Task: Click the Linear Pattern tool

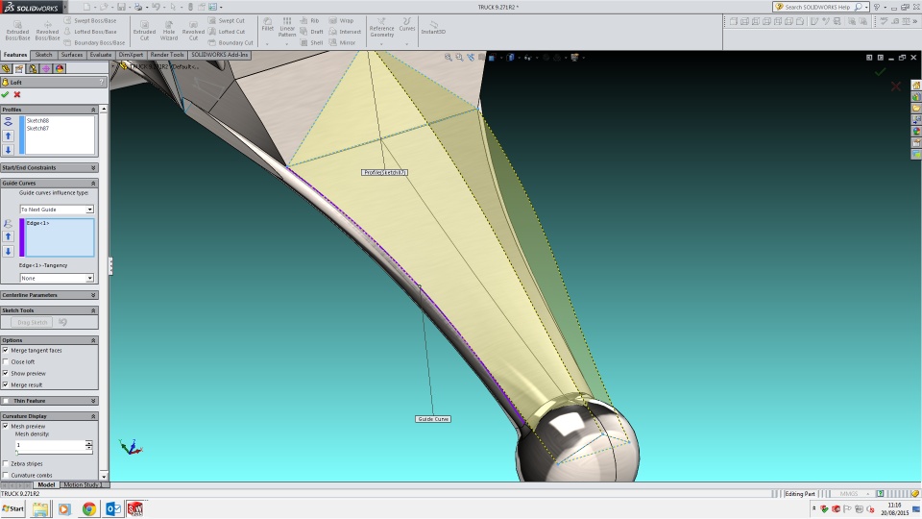Action: 287,27
